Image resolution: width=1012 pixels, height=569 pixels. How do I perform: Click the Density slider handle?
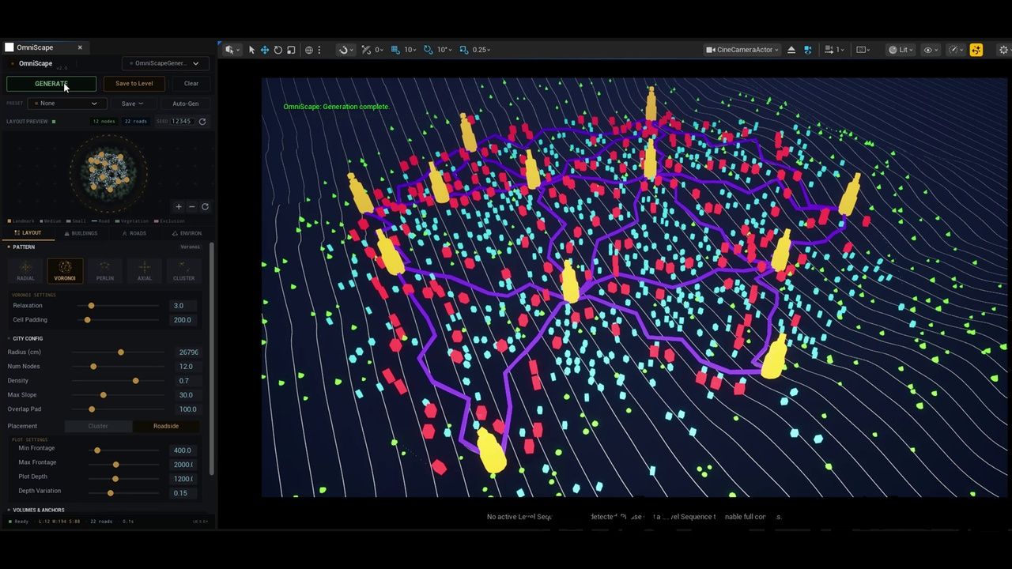click(x=136, y=381)
